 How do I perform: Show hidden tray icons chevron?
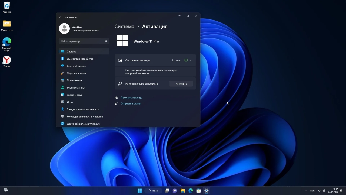pyautogui.click(x=306, y=191)
